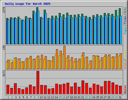The width and height of the screenshot is (128, 100).
Task: Click the green hits bar for day 8
Action: [33, 12]
